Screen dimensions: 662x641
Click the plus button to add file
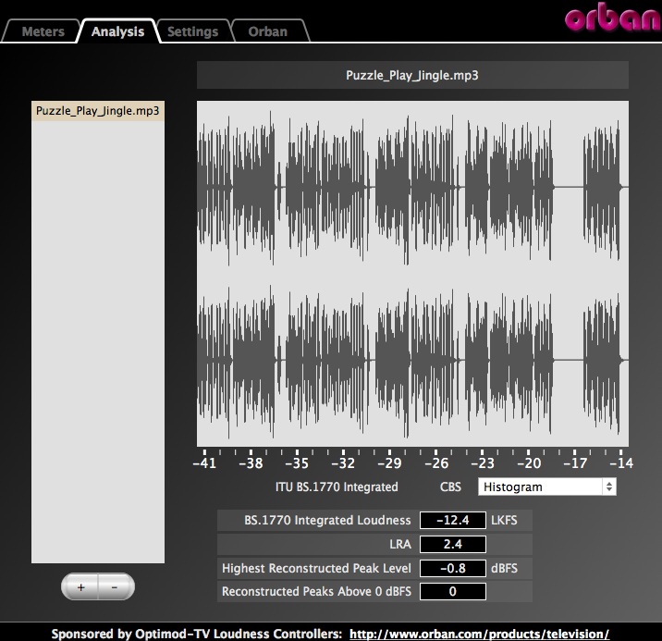pos(80,586)
